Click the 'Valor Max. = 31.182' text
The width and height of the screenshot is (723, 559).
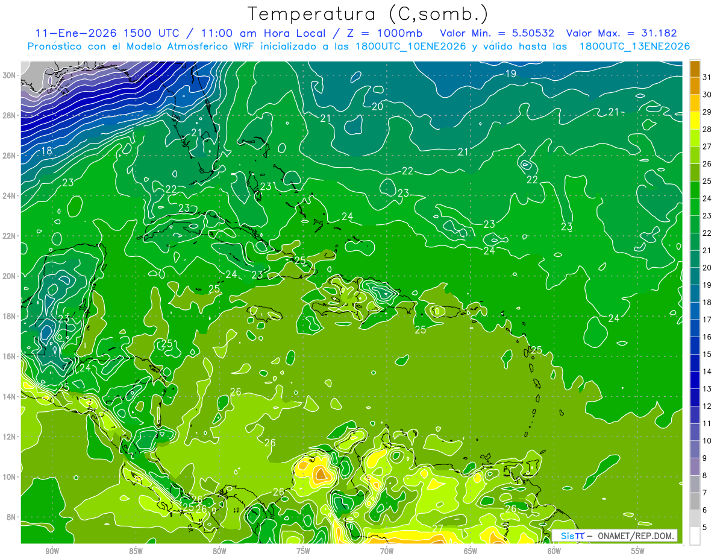tap(622, 33)
